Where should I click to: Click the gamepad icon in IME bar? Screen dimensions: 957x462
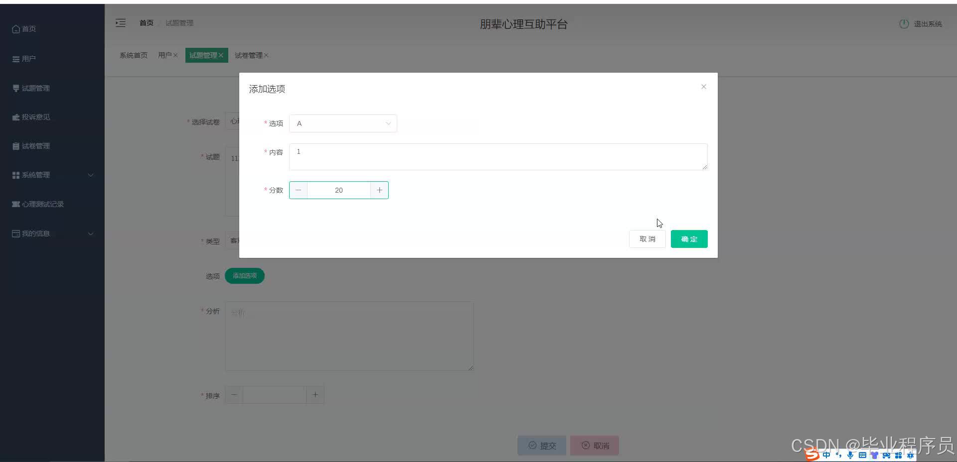click(886, 455)
